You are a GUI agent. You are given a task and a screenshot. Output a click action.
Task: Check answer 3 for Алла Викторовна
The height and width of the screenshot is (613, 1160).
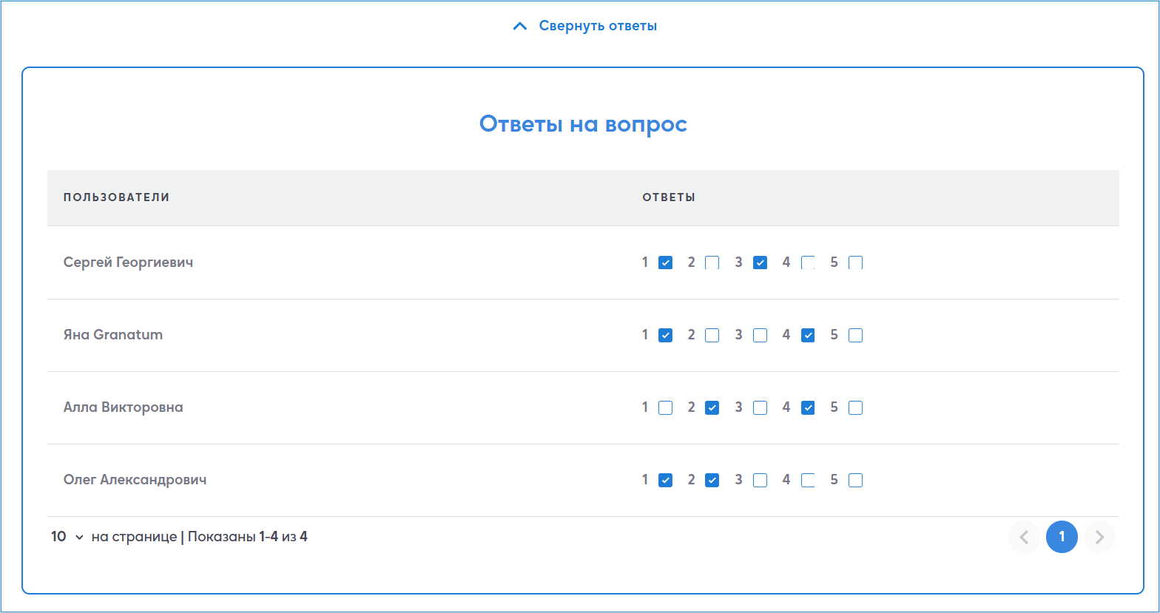pos(760,407)
